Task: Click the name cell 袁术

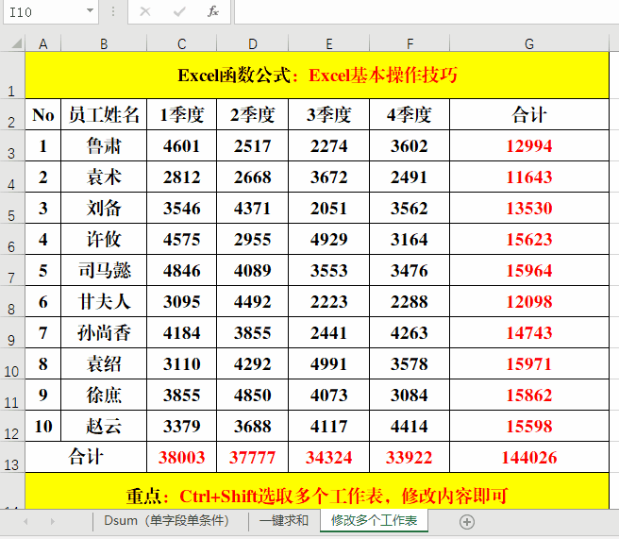Action: [x=104, y=177]
